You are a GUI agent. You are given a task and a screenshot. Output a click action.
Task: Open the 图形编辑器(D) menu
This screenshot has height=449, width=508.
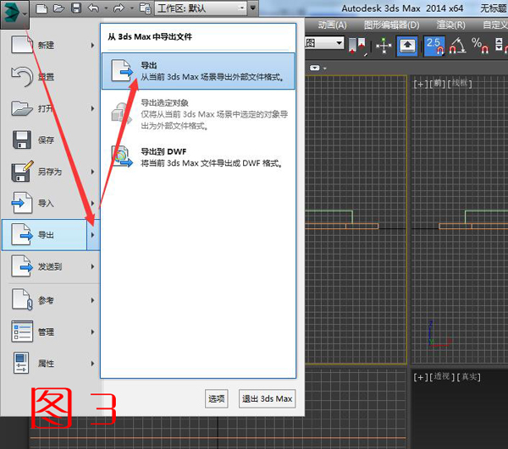pos(391,25)
